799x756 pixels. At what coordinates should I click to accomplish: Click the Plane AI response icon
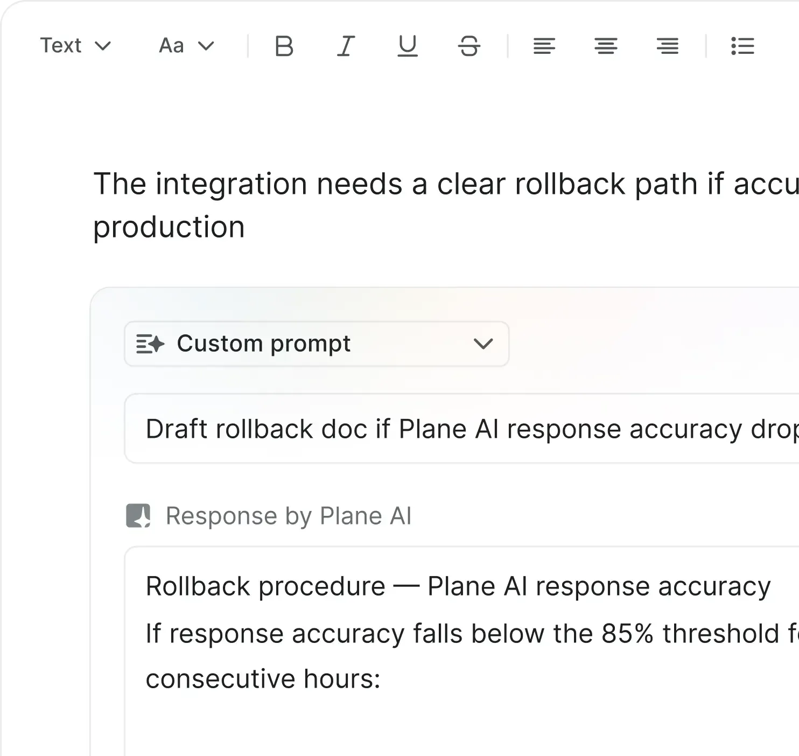138,516
